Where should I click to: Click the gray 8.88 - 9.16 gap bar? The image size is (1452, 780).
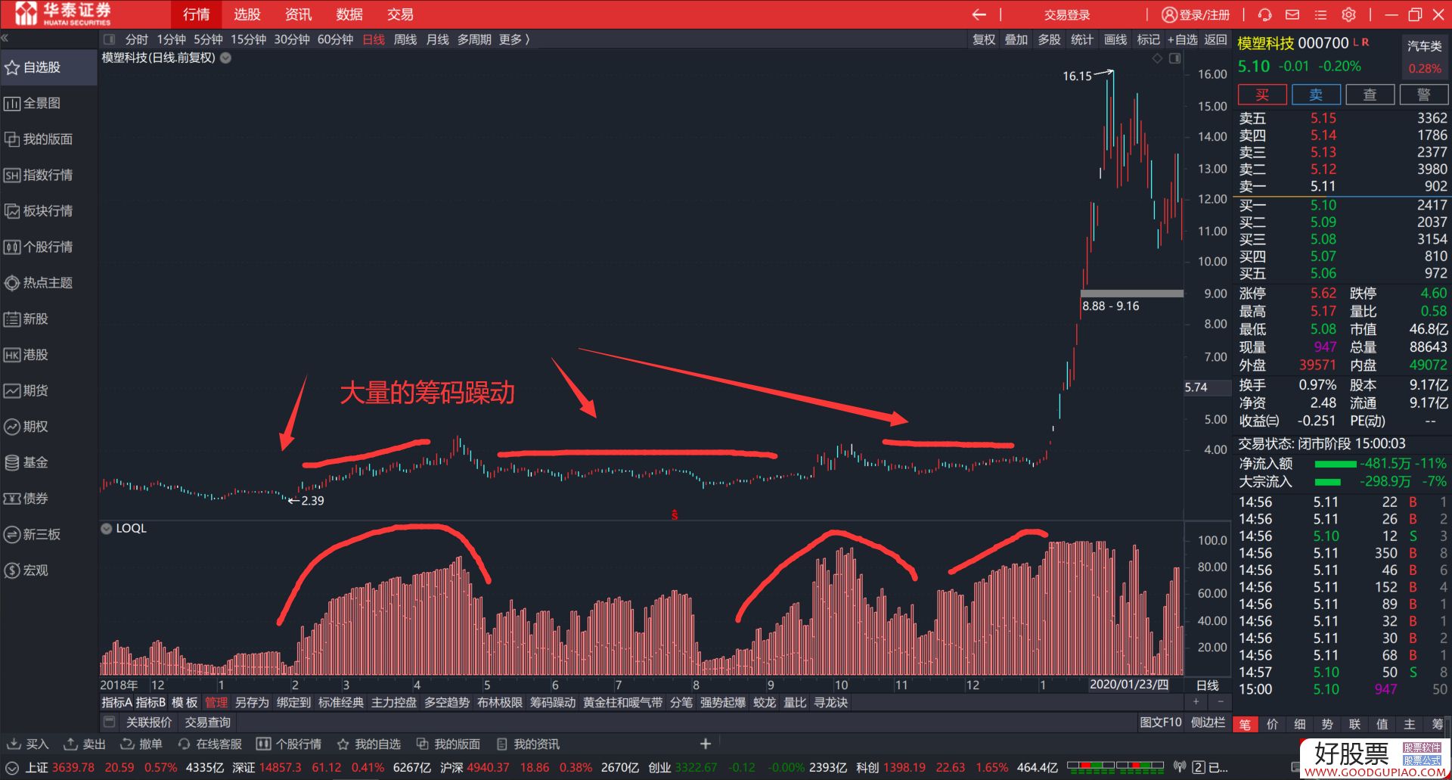point(1131,294)
